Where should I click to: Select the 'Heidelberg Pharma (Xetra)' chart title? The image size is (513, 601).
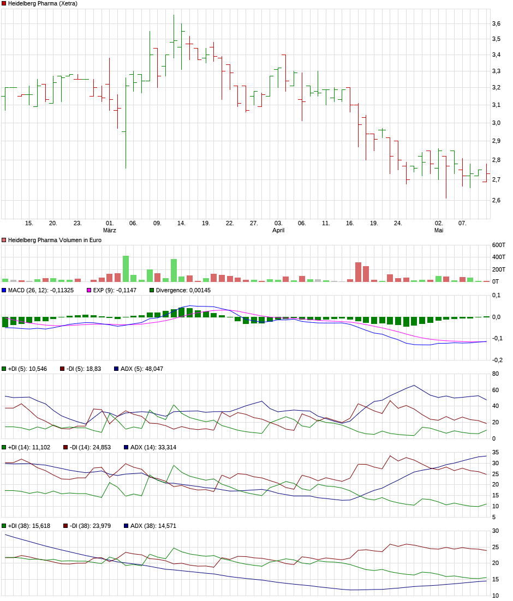(43, 3)
